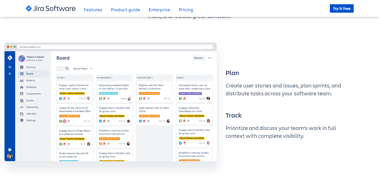Expand the Quick Filters dropdown

tap(83, 69)
